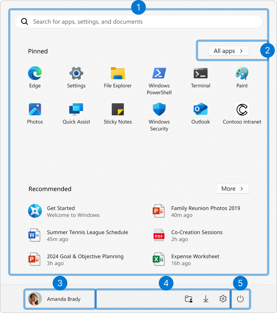Click the search magnifier icon
This screenshot has width=277, height=313.
click(24, 21)
